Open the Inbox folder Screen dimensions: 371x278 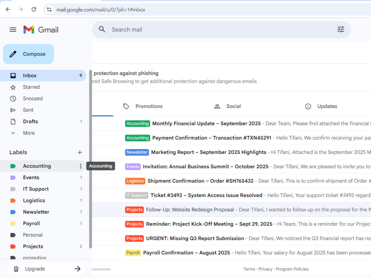pos(43,76)
